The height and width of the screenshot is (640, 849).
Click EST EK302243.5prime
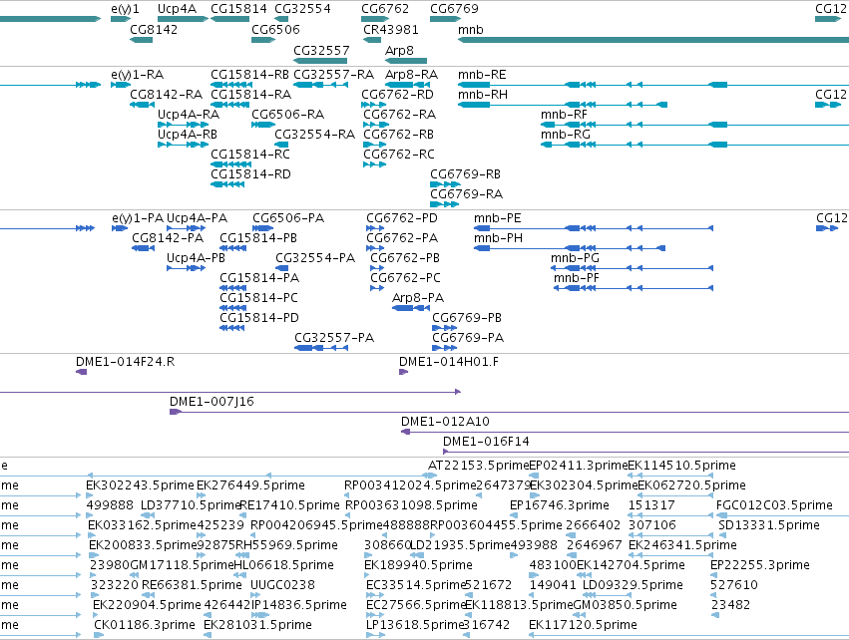140,485
